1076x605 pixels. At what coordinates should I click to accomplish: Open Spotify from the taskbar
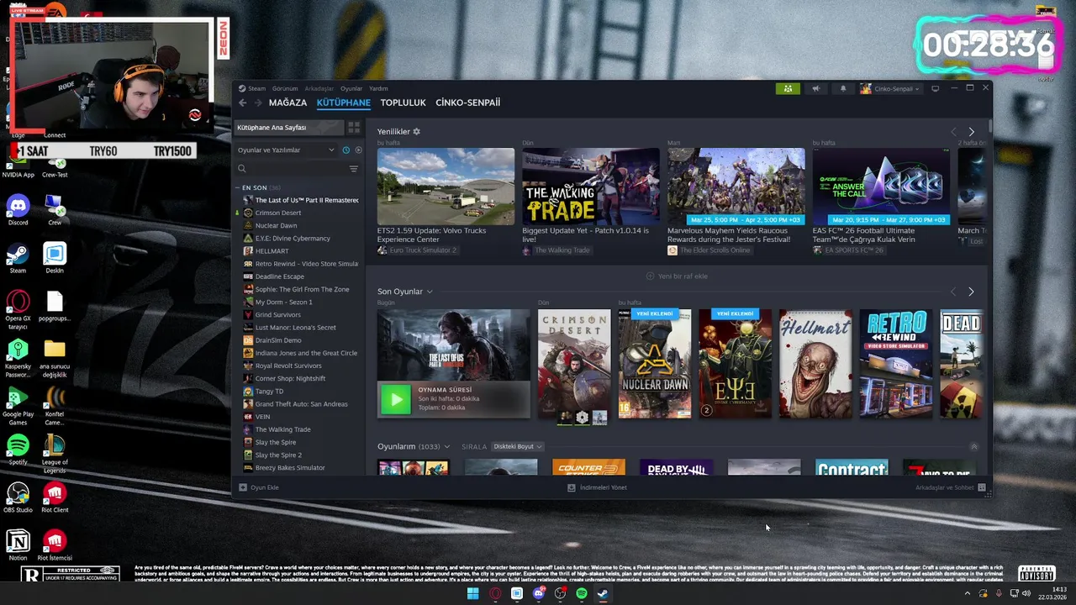(582, 594)
